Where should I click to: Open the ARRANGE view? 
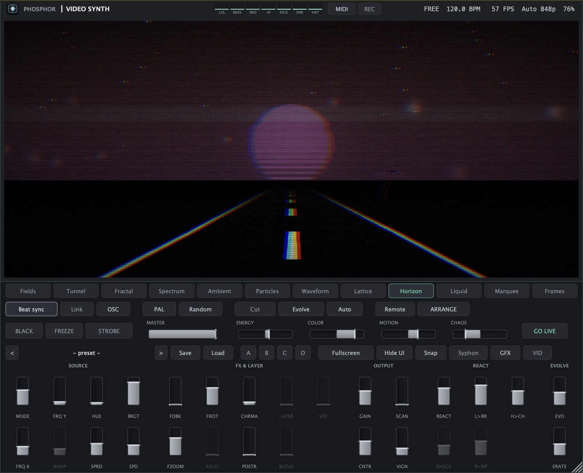tap(444, 309)
